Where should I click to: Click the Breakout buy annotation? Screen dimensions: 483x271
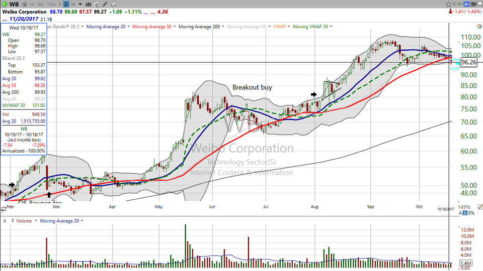click(x=252, y=87)
